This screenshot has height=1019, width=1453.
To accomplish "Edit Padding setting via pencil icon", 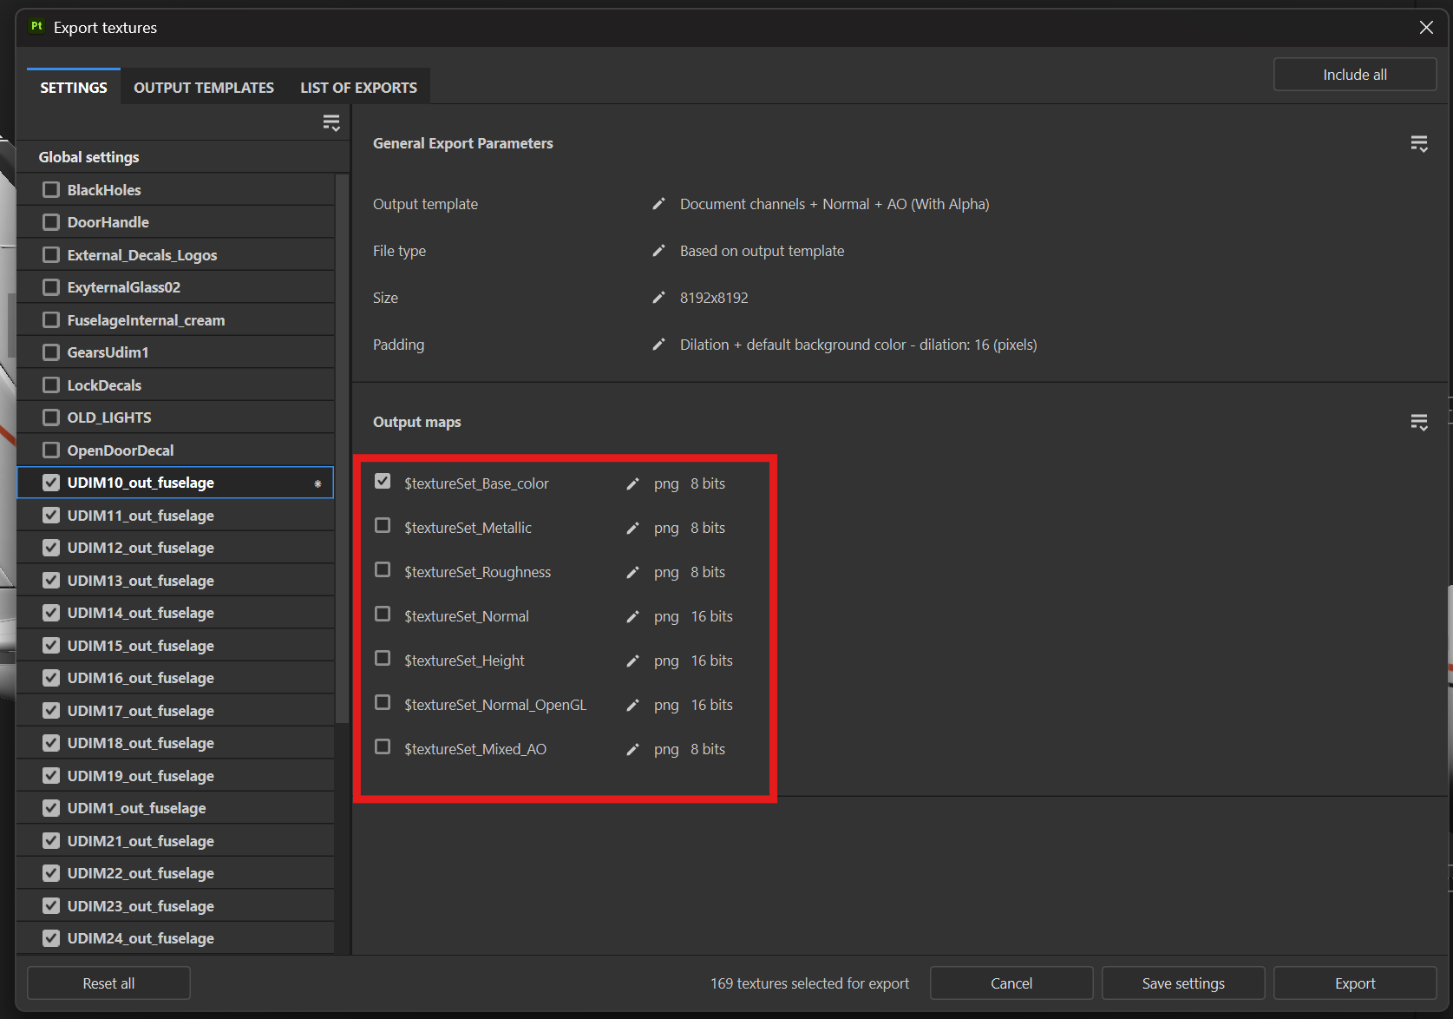I will (658, 345).
